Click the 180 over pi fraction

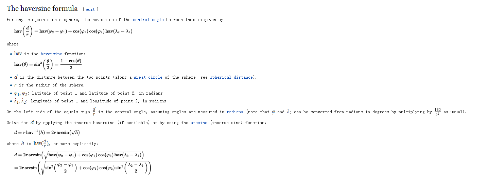pos(437,112)
